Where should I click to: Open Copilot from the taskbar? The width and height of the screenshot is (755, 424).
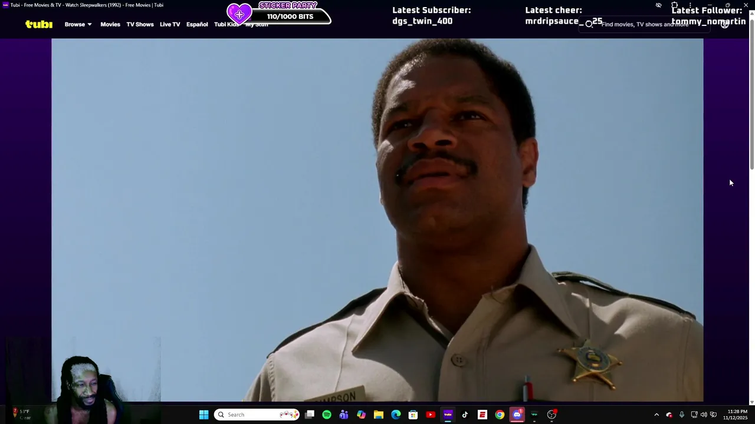tap(361, 415)
